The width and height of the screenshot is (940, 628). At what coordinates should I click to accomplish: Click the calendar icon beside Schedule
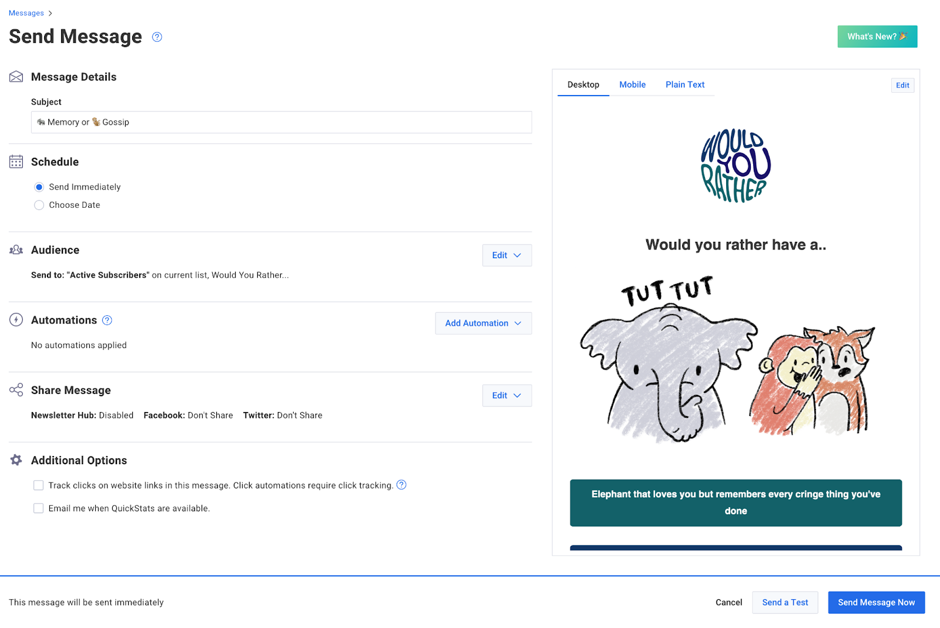point(16,162)
